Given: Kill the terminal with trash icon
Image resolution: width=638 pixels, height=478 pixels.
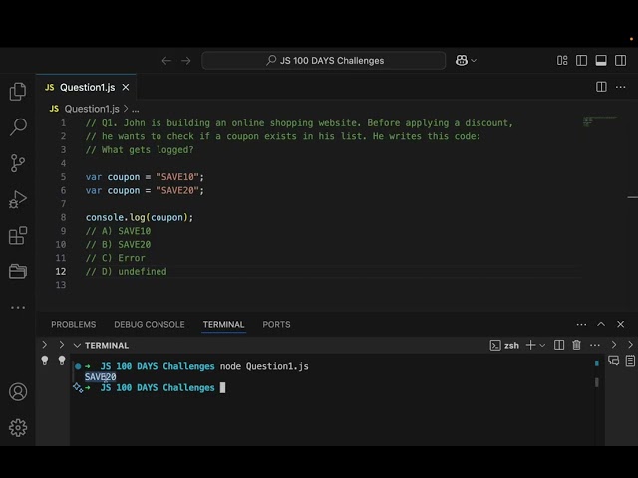Looking at the screenshot, I should click(576, 346).
